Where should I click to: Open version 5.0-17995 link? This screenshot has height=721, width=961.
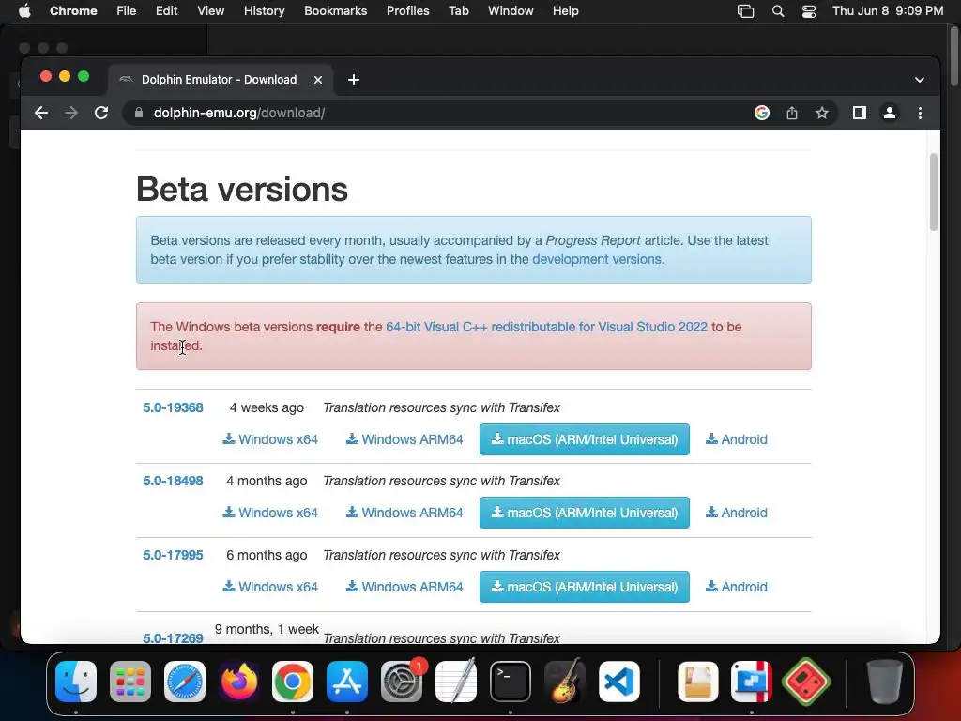[x=173, y=555]
